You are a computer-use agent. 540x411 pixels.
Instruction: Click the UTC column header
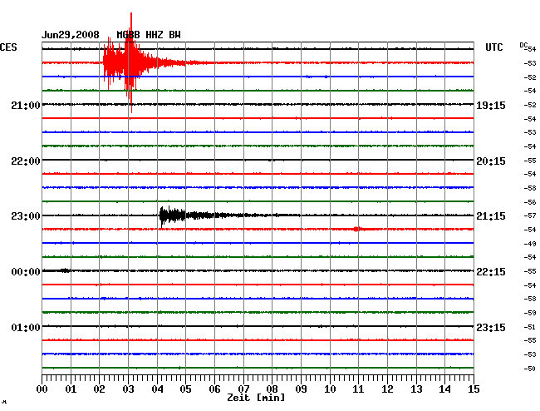pyautogui.click(x=493, y=47)
